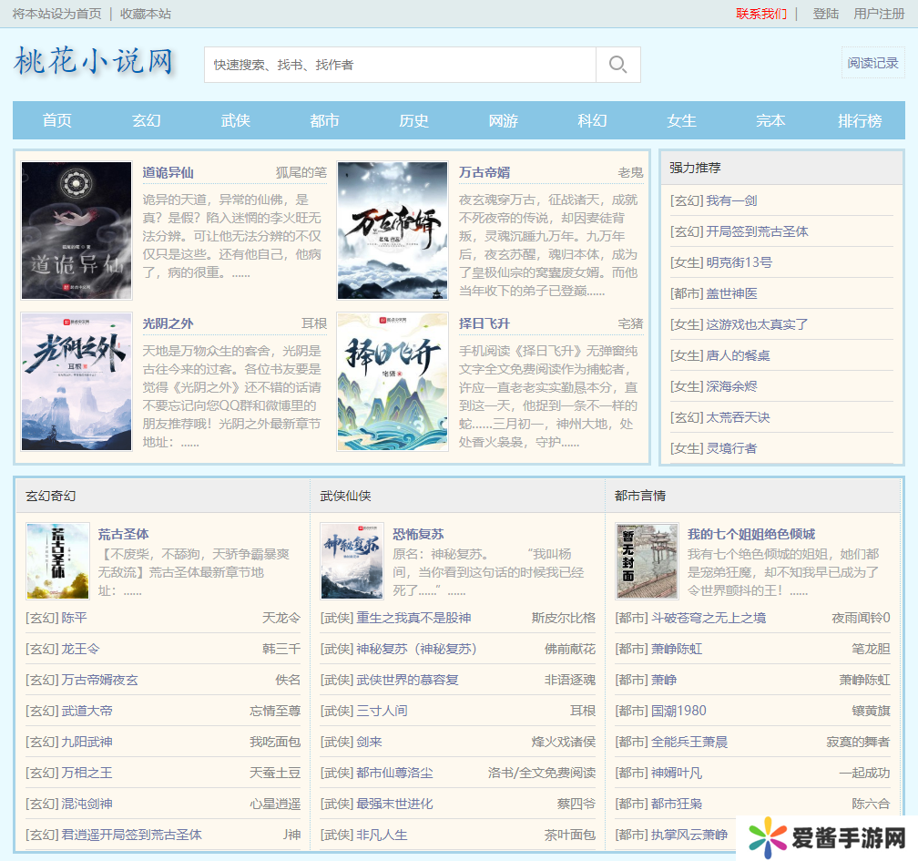This screenshot has height=861, width=918.
Task: Open the 恐怖复苏 small cover thumbnail
Action: click(x=352, y=560)
